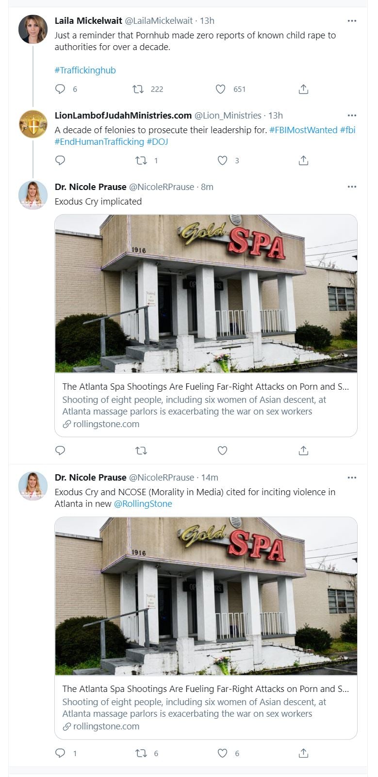Open Dr. Nicole Prause's profile from the 14m tweet
Image resolution: width=378 pixels, height=777 pixels.
coord(90,477)
